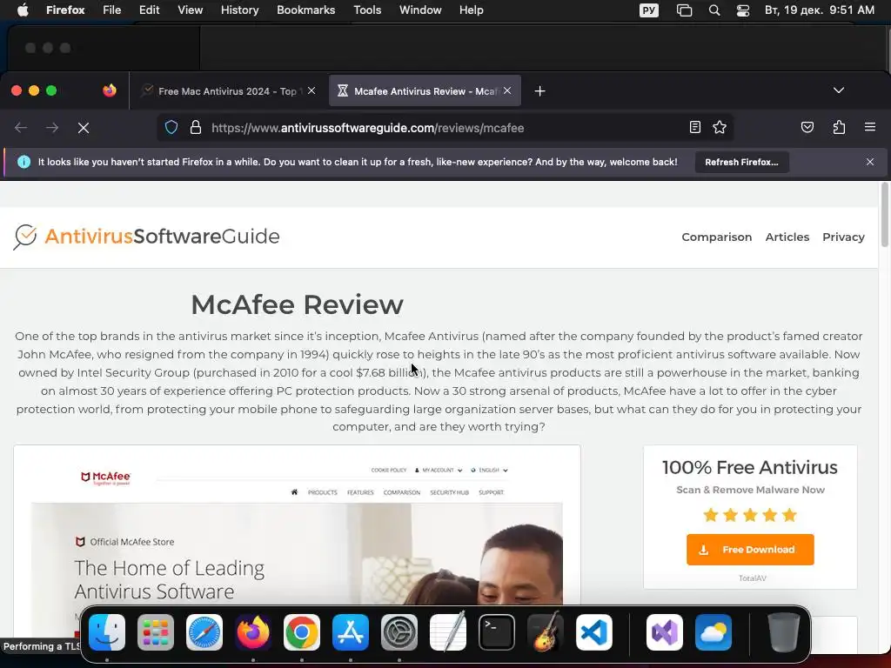
Task: Select the Mcafee Antivirus Review tab
Action: click(425, 90)
